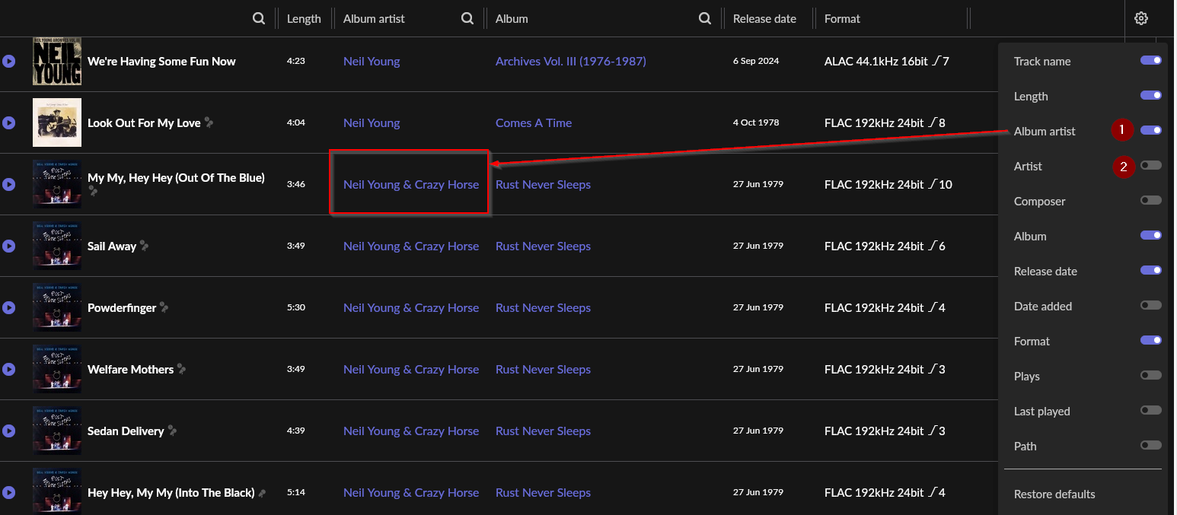Open the album artist link in Sedan Delivery row

tap(411, 431)
